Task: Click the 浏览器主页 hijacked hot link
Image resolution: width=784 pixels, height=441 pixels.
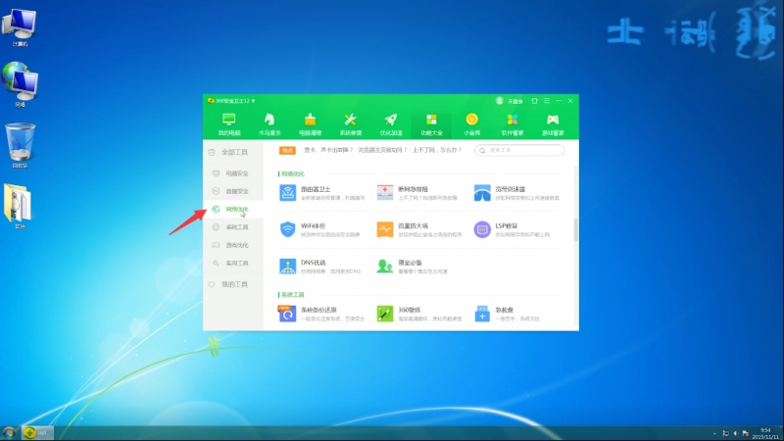Action: (x=382, y=150)
